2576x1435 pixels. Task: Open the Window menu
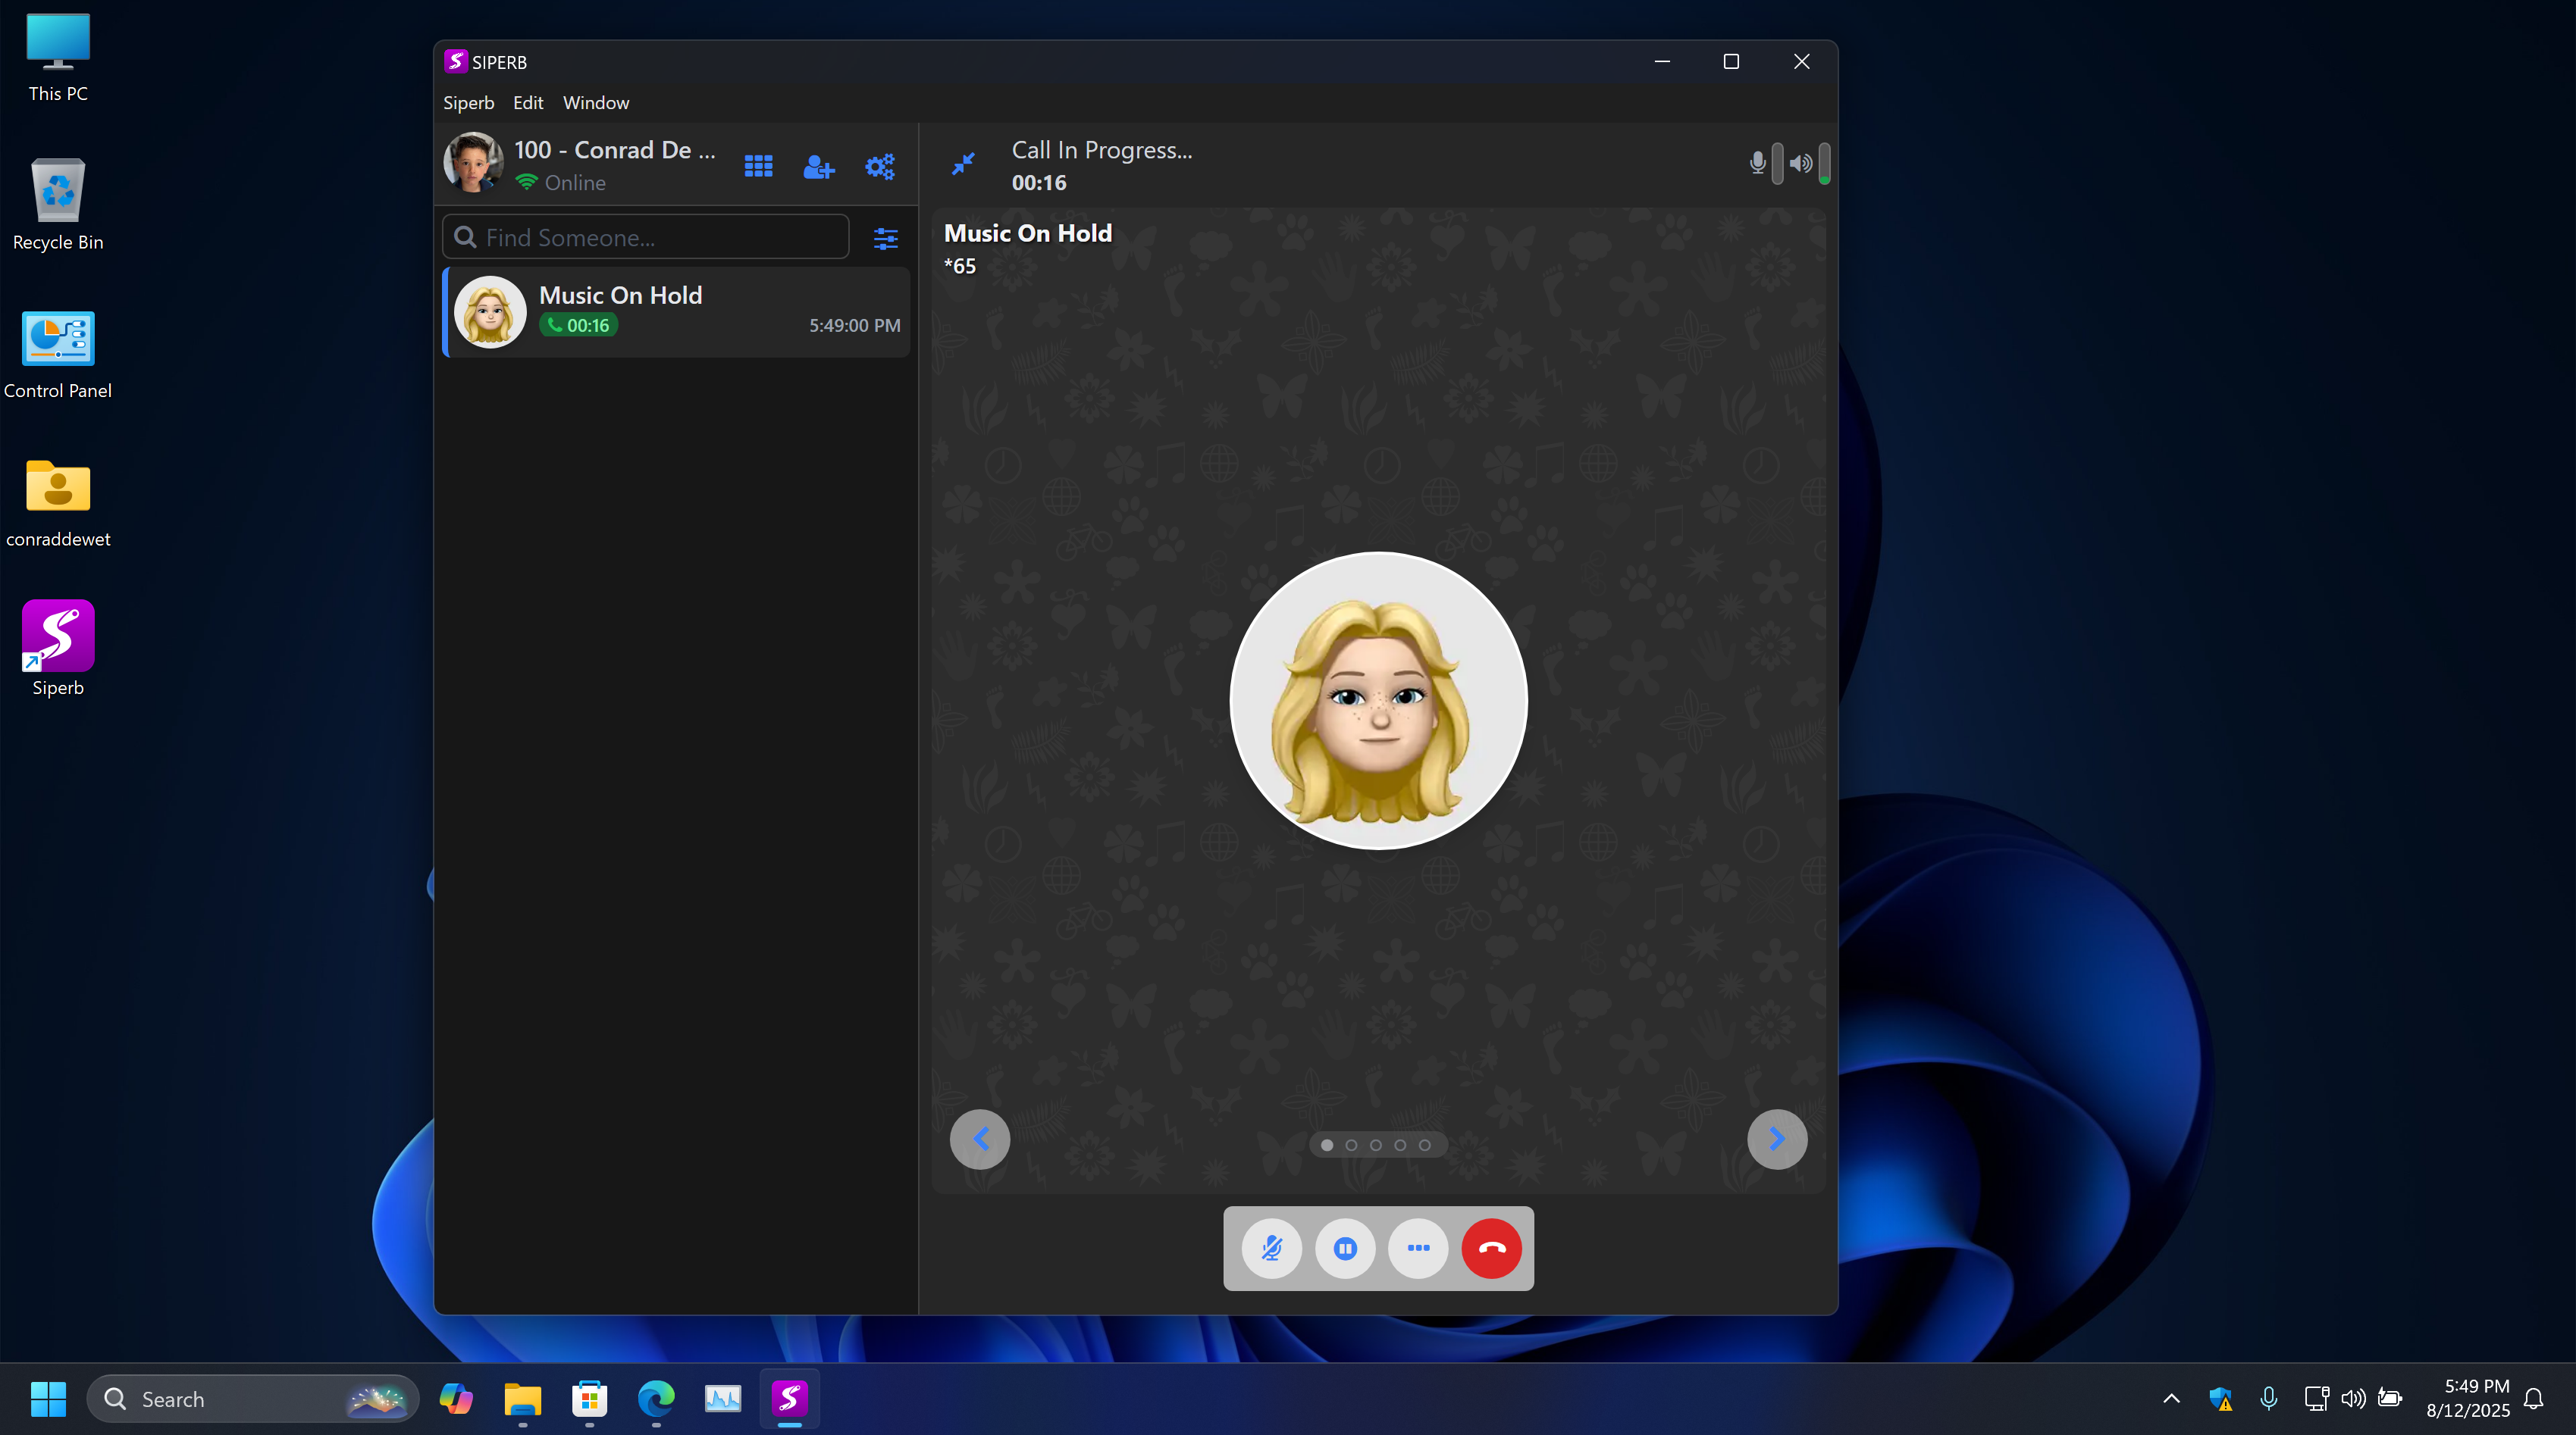(x=595, y=103)
